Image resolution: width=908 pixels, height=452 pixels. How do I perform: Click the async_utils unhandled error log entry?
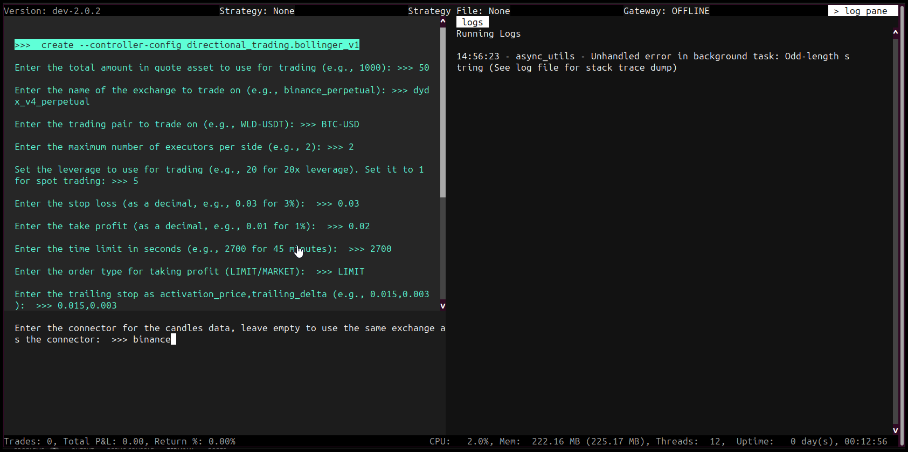tap(652, 61)
